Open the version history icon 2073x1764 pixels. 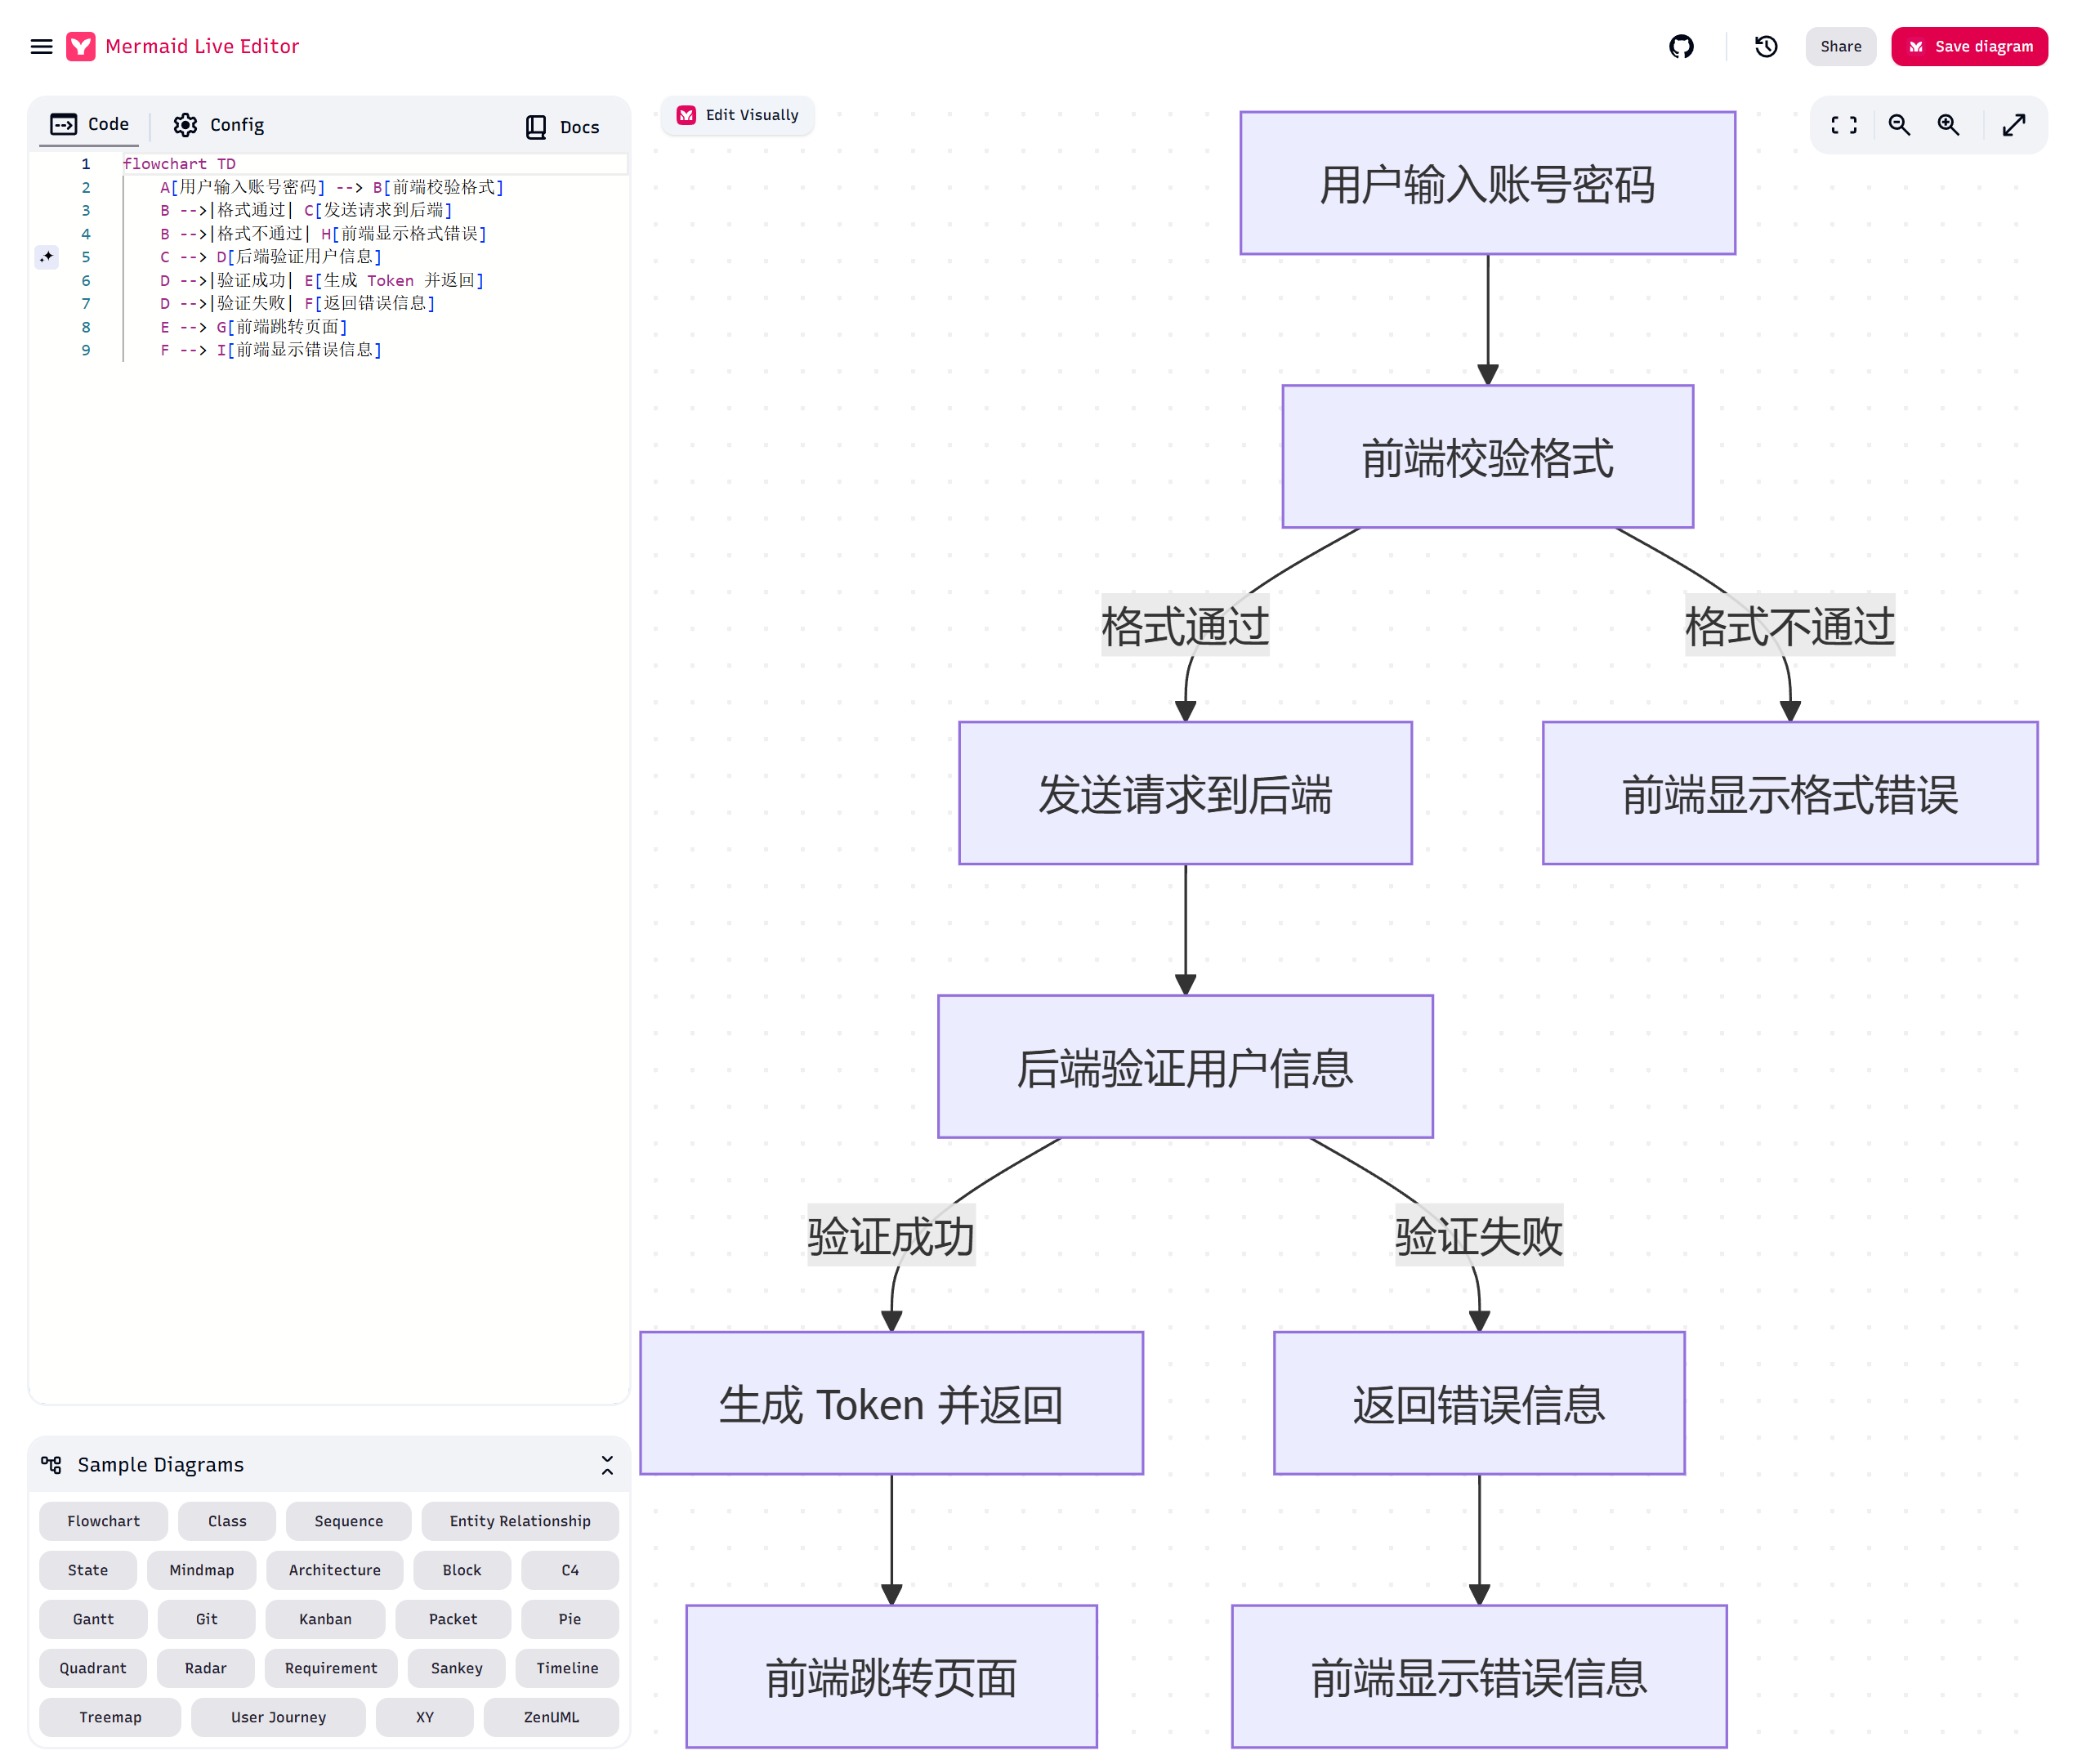tap(1765, 46)
